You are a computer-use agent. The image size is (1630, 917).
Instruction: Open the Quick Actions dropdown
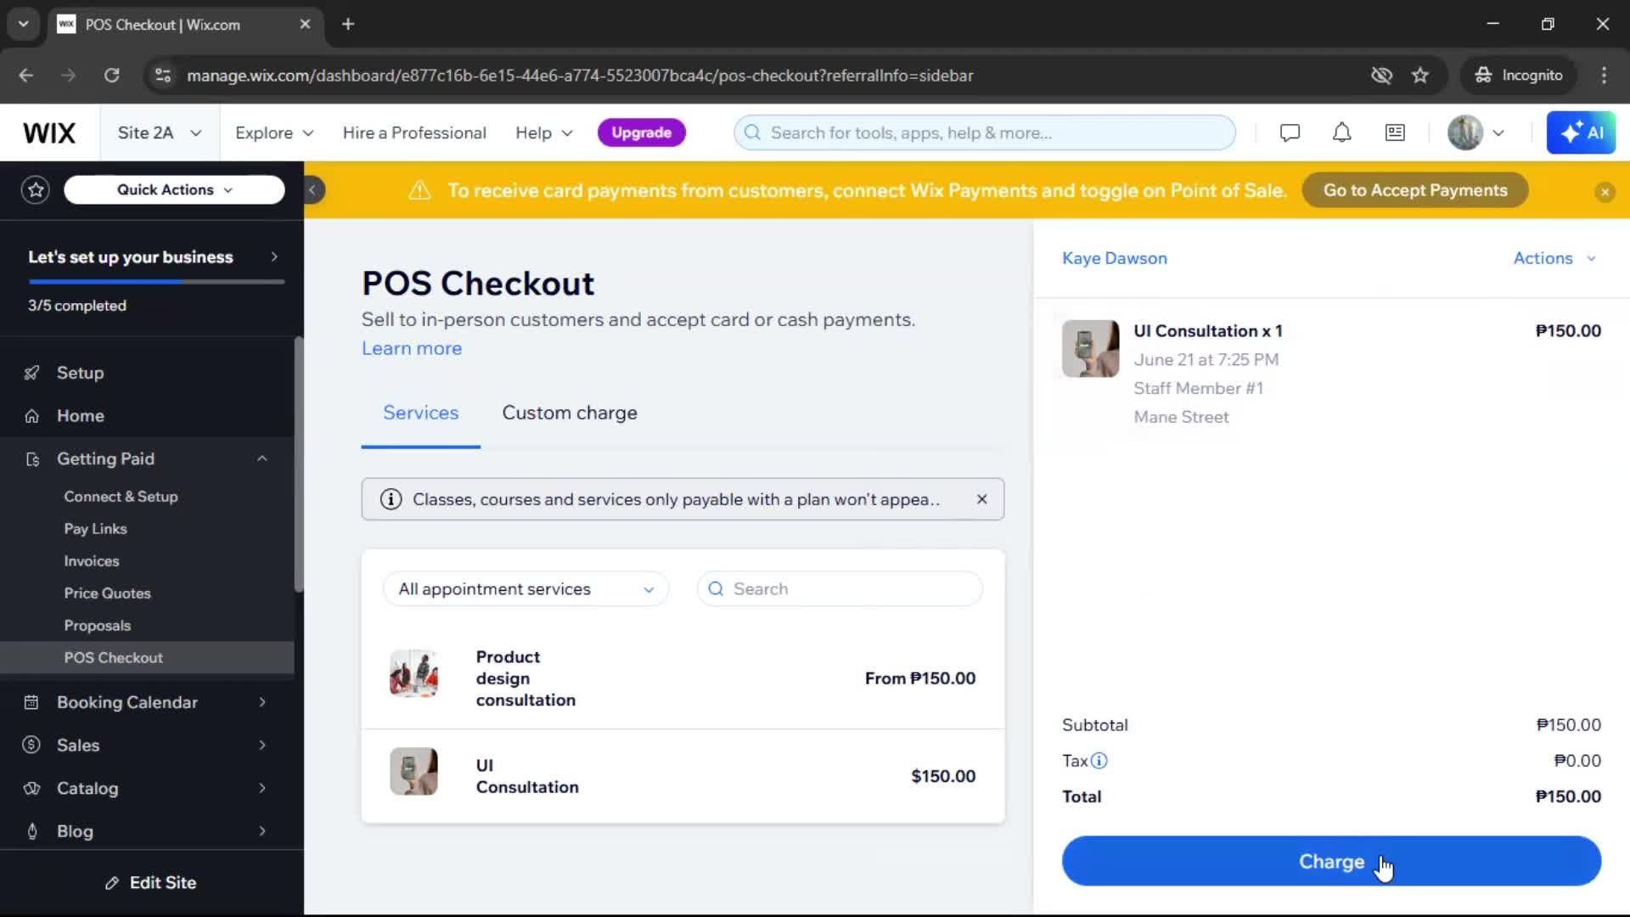click(174, 190)
